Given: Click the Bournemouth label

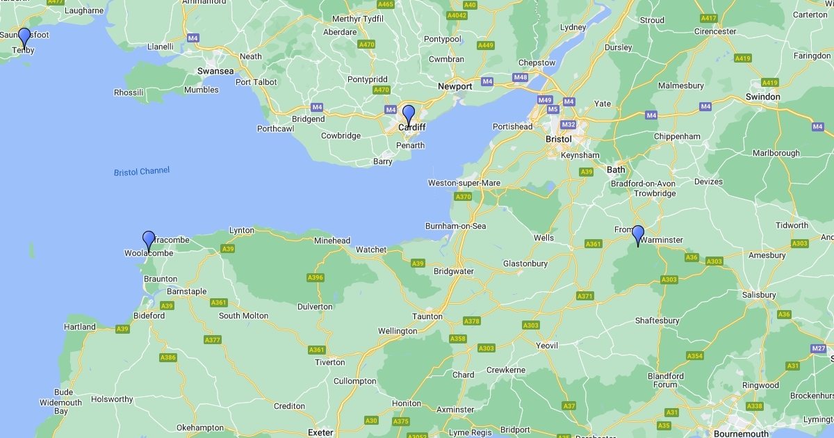Looking at the screenshot, I should (x=742, y=433).
